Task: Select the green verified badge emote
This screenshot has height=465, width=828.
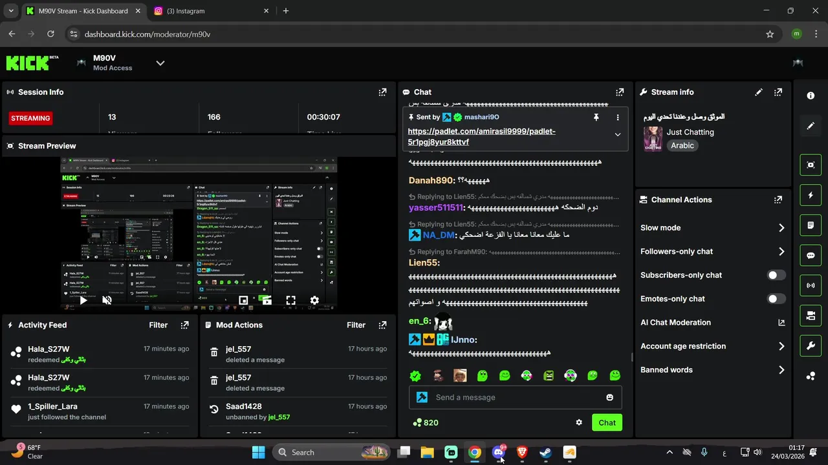Action: point(416,376)
